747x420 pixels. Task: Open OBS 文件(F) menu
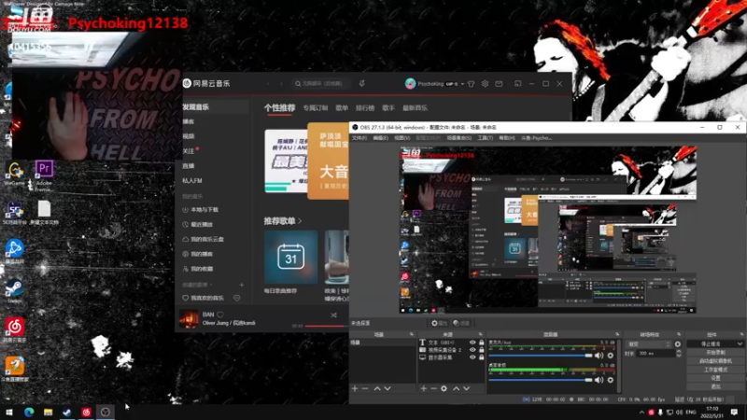pos(359,138)
